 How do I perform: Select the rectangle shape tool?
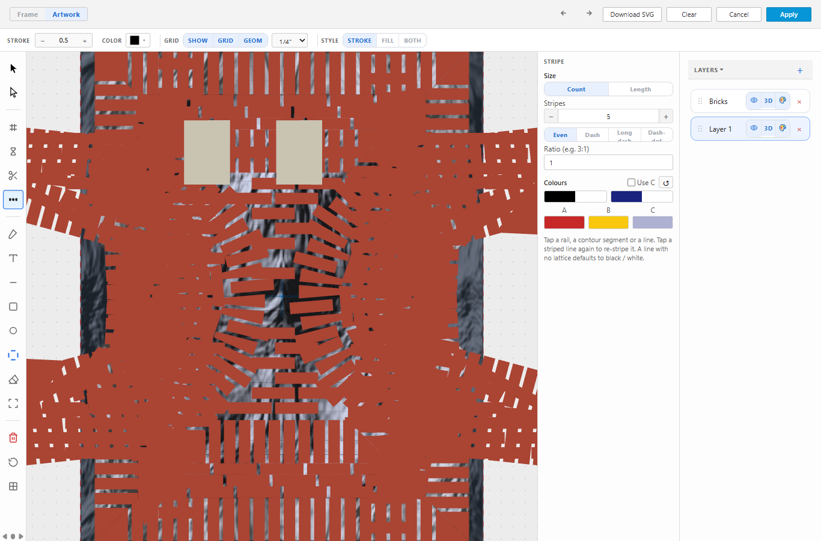pyautogui.click(x=13, y=307)
